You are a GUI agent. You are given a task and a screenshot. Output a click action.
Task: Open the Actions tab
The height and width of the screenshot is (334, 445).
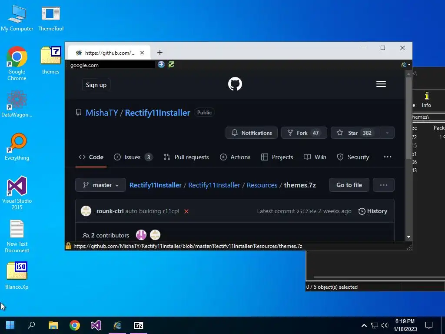tap(235, 157)
